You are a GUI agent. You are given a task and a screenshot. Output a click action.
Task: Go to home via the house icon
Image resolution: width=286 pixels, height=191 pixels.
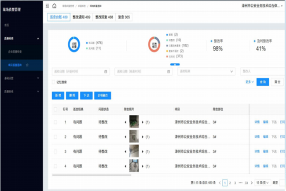[x=55, y=6]
